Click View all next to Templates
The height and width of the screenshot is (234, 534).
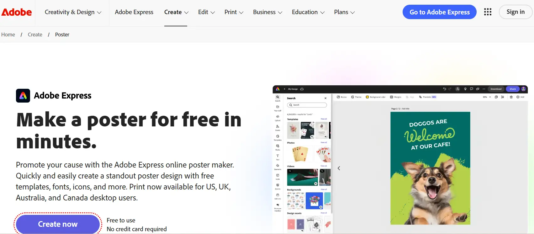coord(324,119)
